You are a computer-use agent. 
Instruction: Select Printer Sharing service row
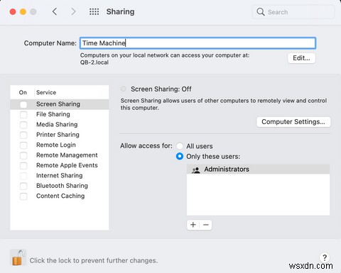(x=60, y=135)
